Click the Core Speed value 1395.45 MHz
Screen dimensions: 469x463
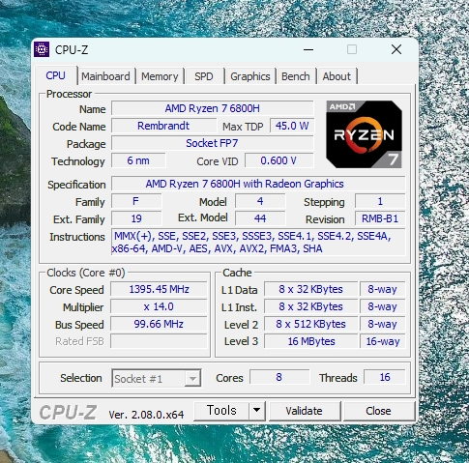[x=159, y=289]
